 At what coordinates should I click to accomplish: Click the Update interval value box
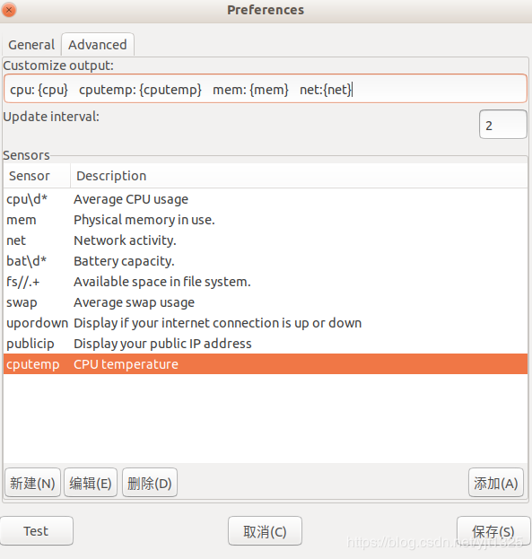pyautogui.click(x=502, y=125)
